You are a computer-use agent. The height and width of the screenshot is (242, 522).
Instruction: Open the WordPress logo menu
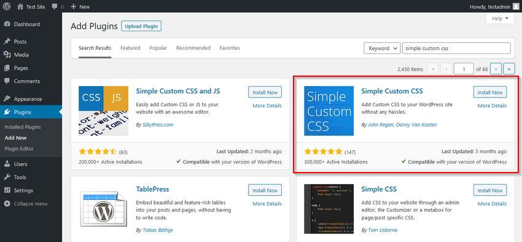7,6
